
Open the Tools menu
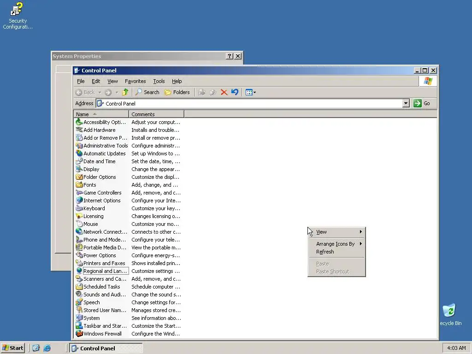click(159, 81)
